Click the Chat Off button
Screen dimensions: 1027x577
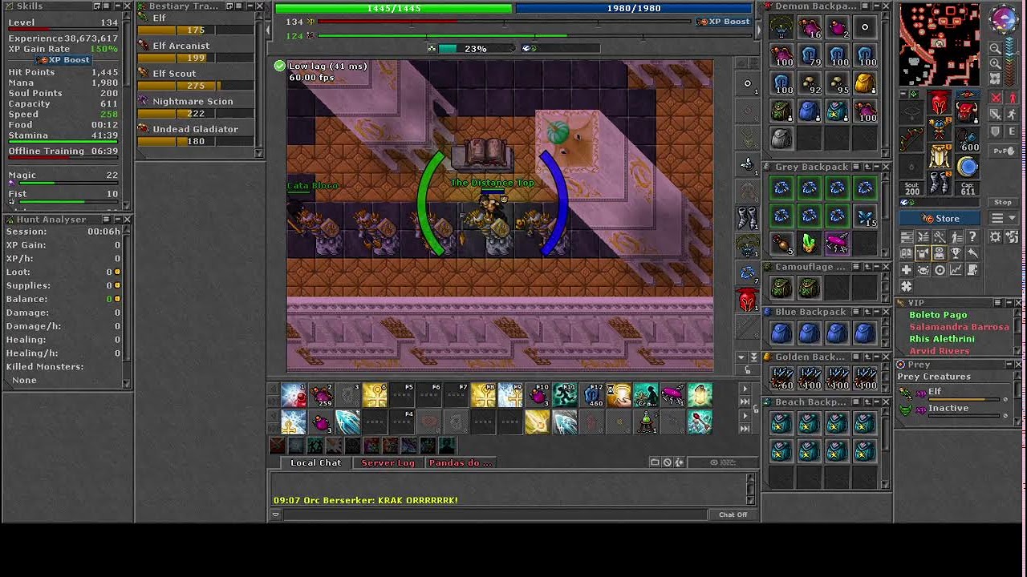click(733, 514)
